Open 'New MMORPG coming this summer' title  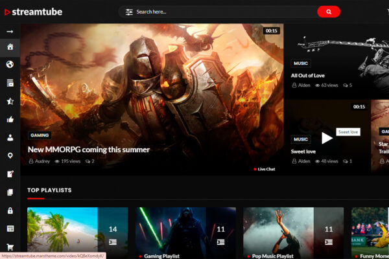click(x=89, y=150)
